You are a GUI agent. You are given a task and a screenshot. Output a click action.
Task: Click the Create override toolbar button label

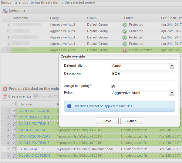[20, 96]
